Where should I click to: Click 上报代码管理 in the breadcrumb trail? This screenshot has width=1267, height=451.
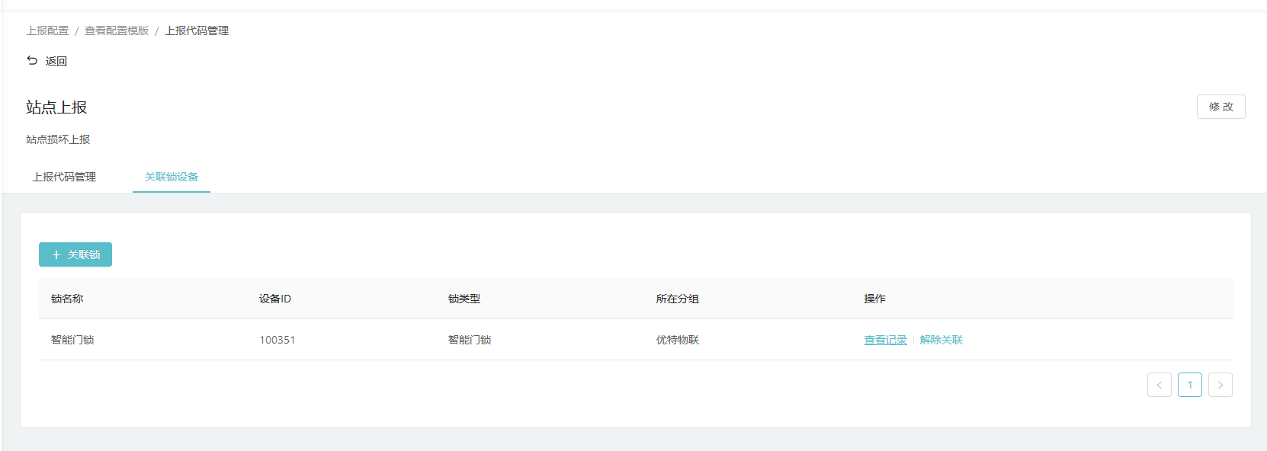point(197,30)
